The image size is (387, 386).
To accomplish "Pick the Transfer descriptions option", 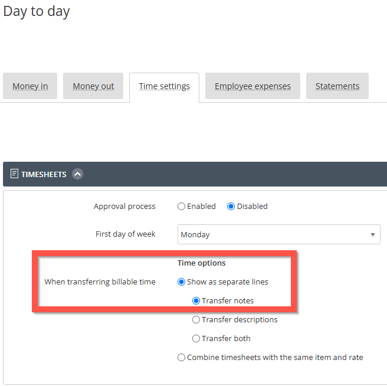I will 196,319.
